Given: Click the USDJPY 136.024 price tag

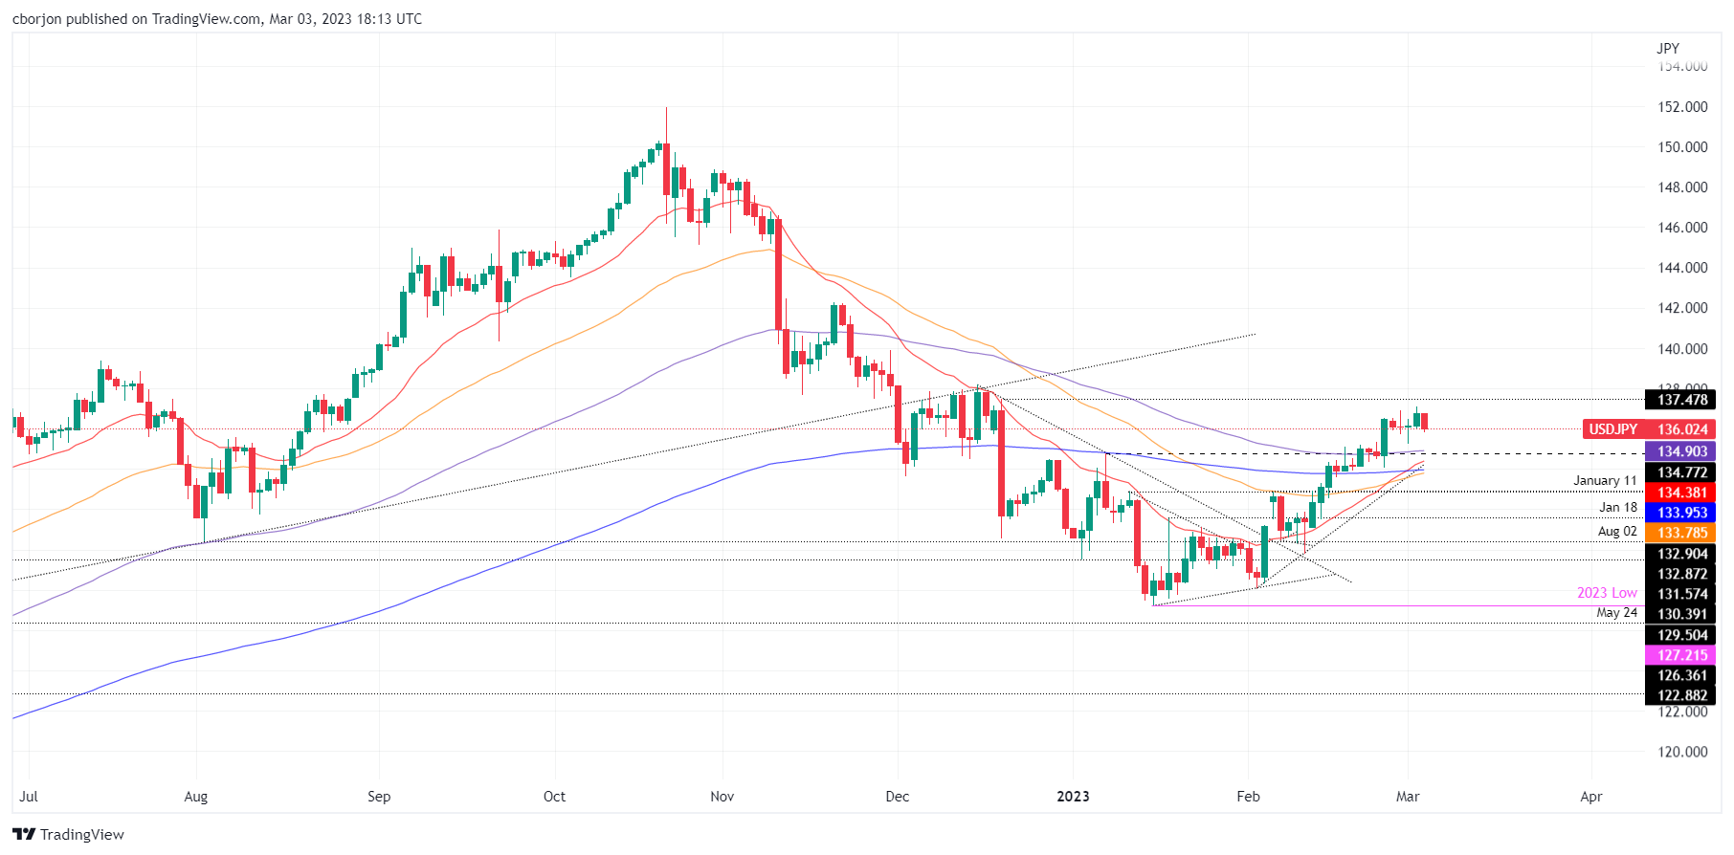Looking at the screenshot, I should pyautogui.click(x=1648, y=429).
